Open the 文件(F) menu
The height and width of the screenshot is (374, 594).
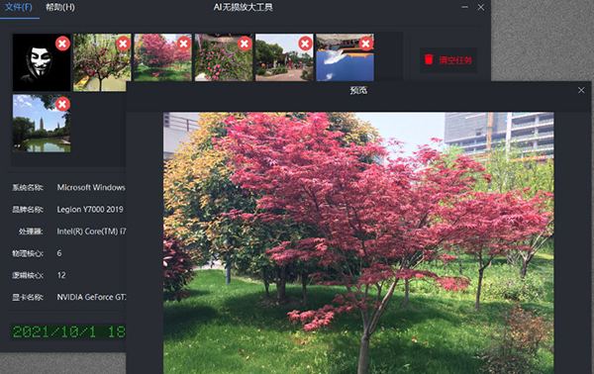[19, 7]
